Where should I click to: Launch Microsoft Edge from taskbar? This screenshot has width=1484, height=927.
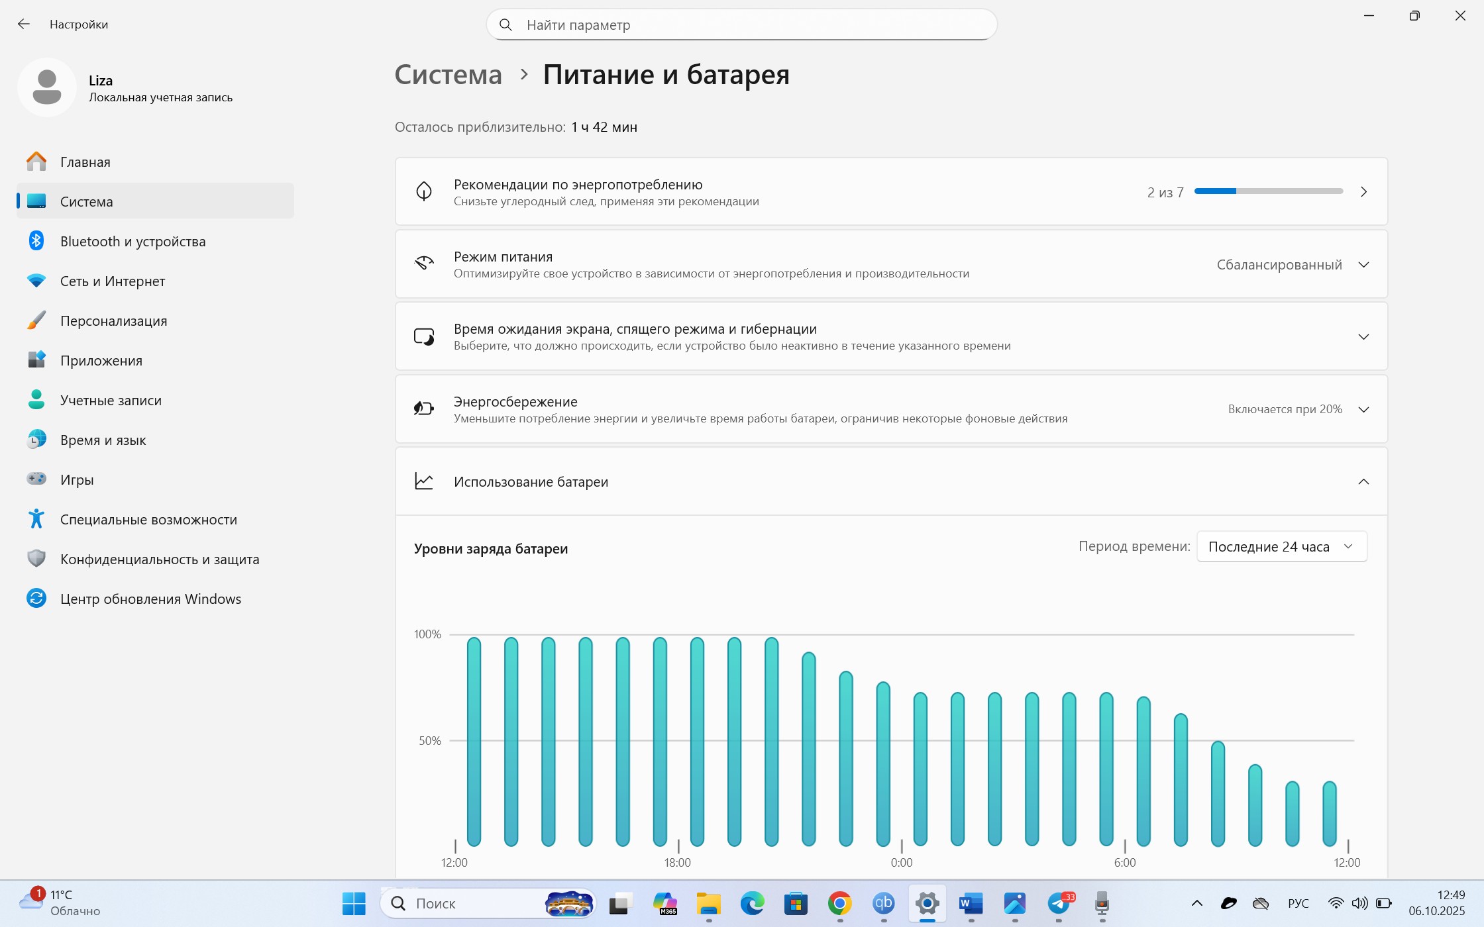pos(752,903)
